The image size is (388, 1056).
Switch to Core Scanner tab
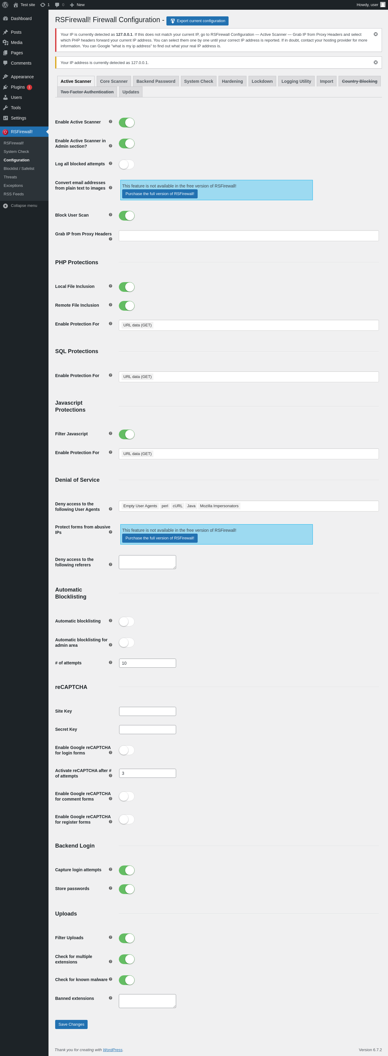[114, 81]
